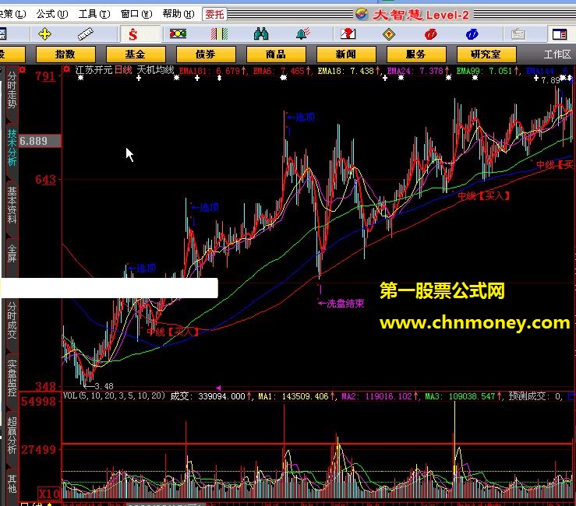Select the yellow four-arrow move tool
The height and width of the screenshot is (506, 576).
(x=44, y=34)
